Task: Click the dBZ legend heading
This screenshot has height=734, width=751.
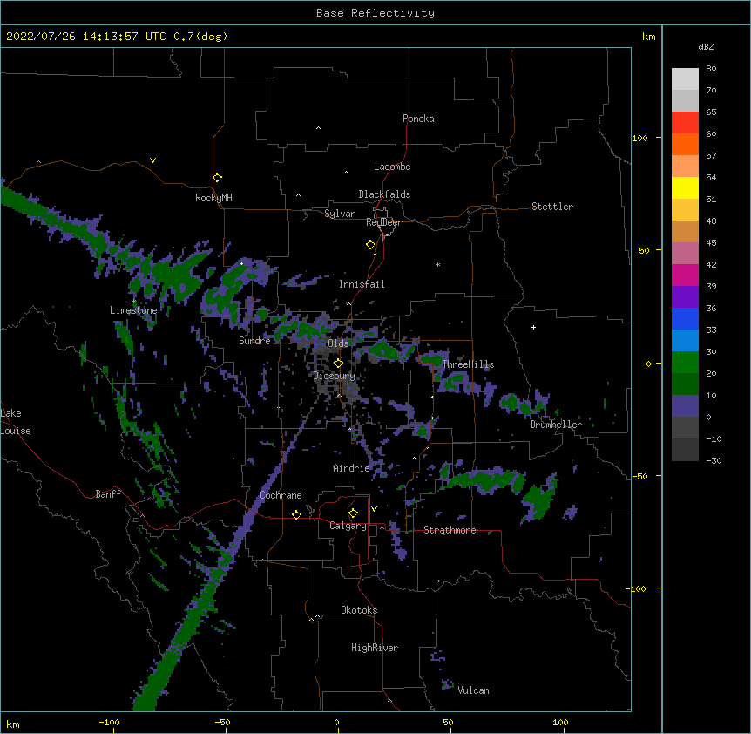Action: [706, 46]
